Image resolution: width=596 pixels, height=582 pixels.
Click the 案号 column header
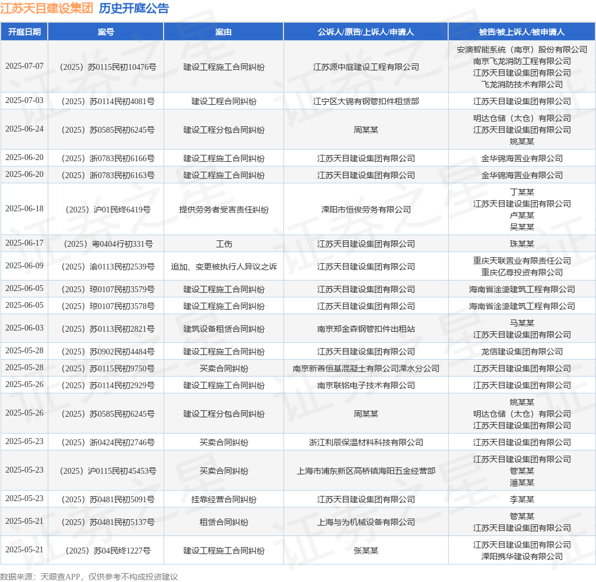(106, 32)
